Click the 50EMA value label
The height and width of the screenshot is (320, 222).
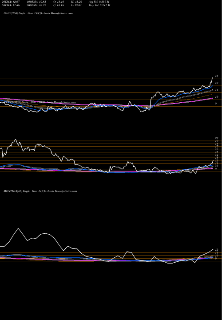[10, 5]
